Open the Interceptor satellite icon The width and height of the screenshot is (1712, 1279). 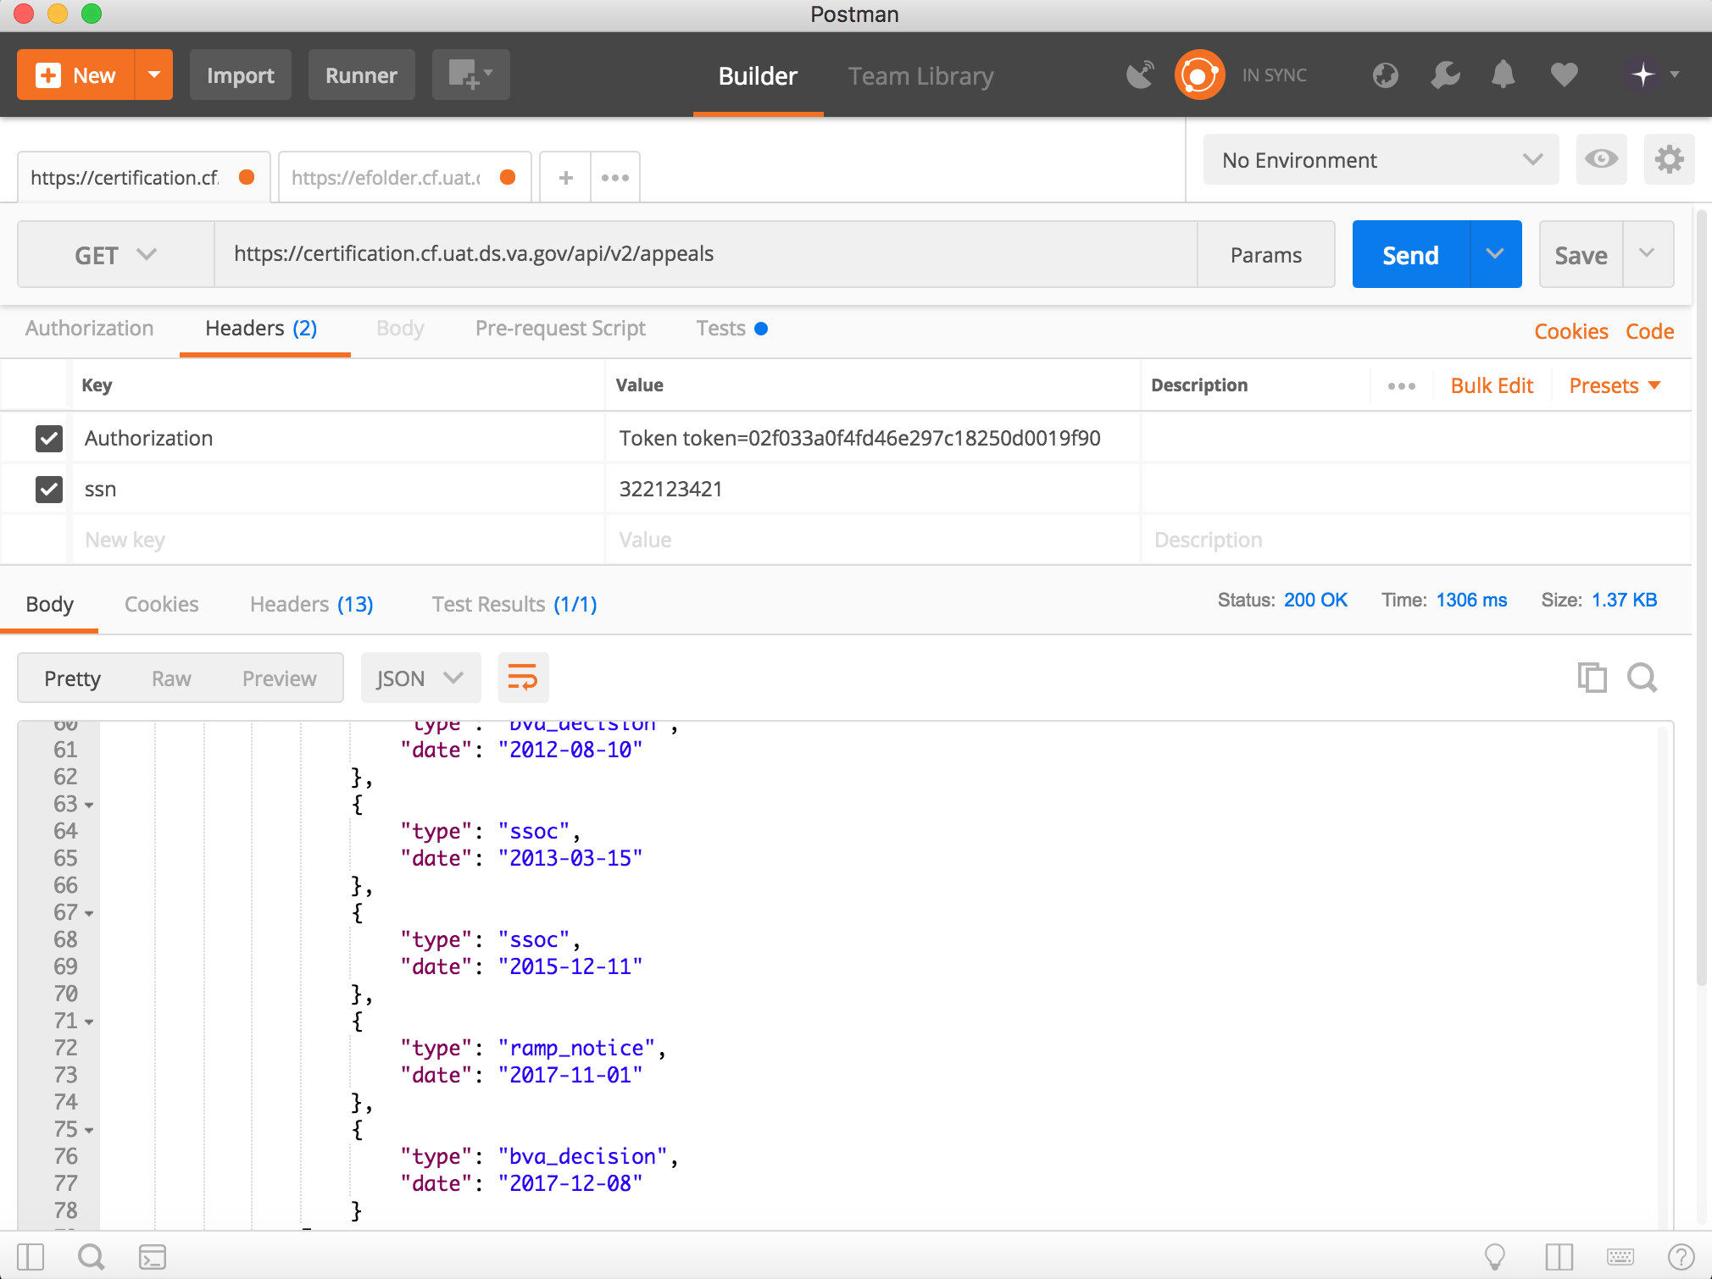pyautogui.click(x=1139, y=75)
